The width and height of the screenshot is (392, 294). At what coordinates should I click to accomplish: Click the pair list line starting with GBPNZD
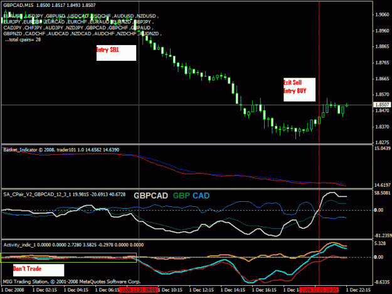click(x=82, y=33)
